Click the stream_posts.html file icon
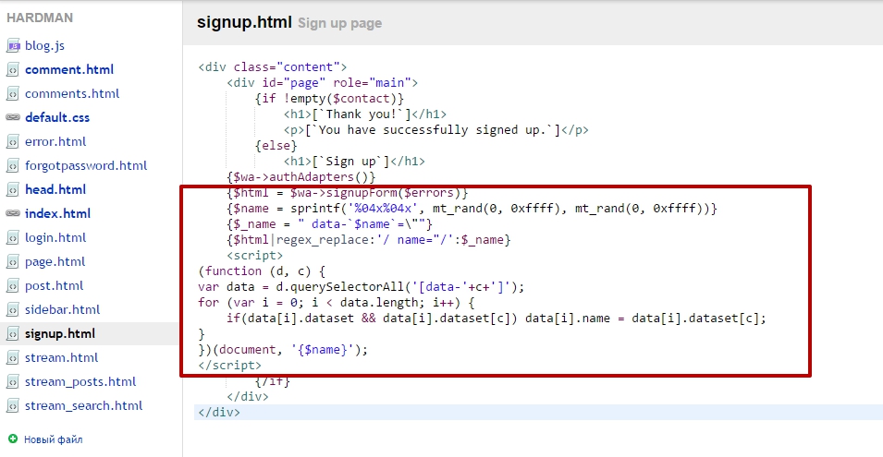The image size is (883, 457). click(13, 381)
